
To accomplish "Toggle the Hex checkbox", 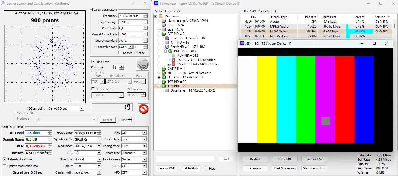I will (206, 169).
